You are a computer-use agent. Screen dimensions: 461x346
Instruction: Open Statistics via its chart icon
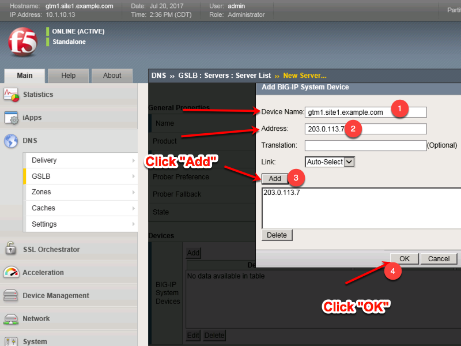[11, 95]
